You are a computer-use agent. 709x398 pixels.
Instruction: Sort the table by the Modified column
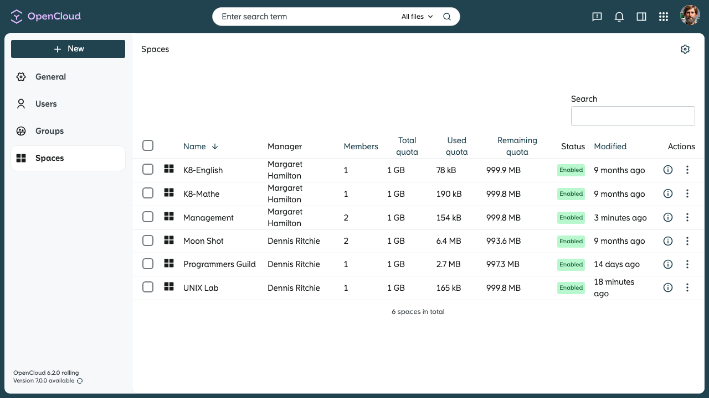tap(610, 146)
